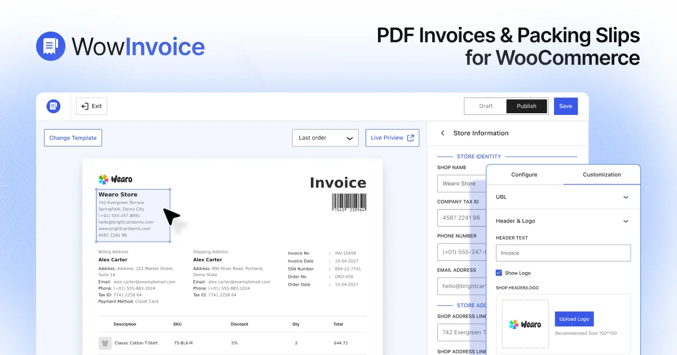The height and width of the screenshot is (355, 677).
Task: Select the Wearo Store address block
Action: point(133,216)
